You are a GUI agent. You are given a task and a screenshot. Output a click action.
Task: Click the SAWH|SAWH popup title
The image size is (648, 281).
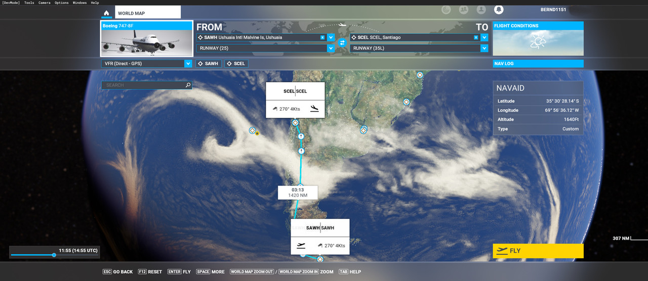coord(320,228)
